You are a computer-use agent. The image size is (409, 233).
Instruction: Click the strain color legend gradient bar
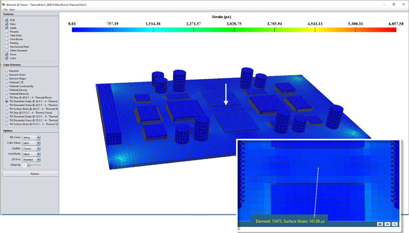(x=234, y=30)
